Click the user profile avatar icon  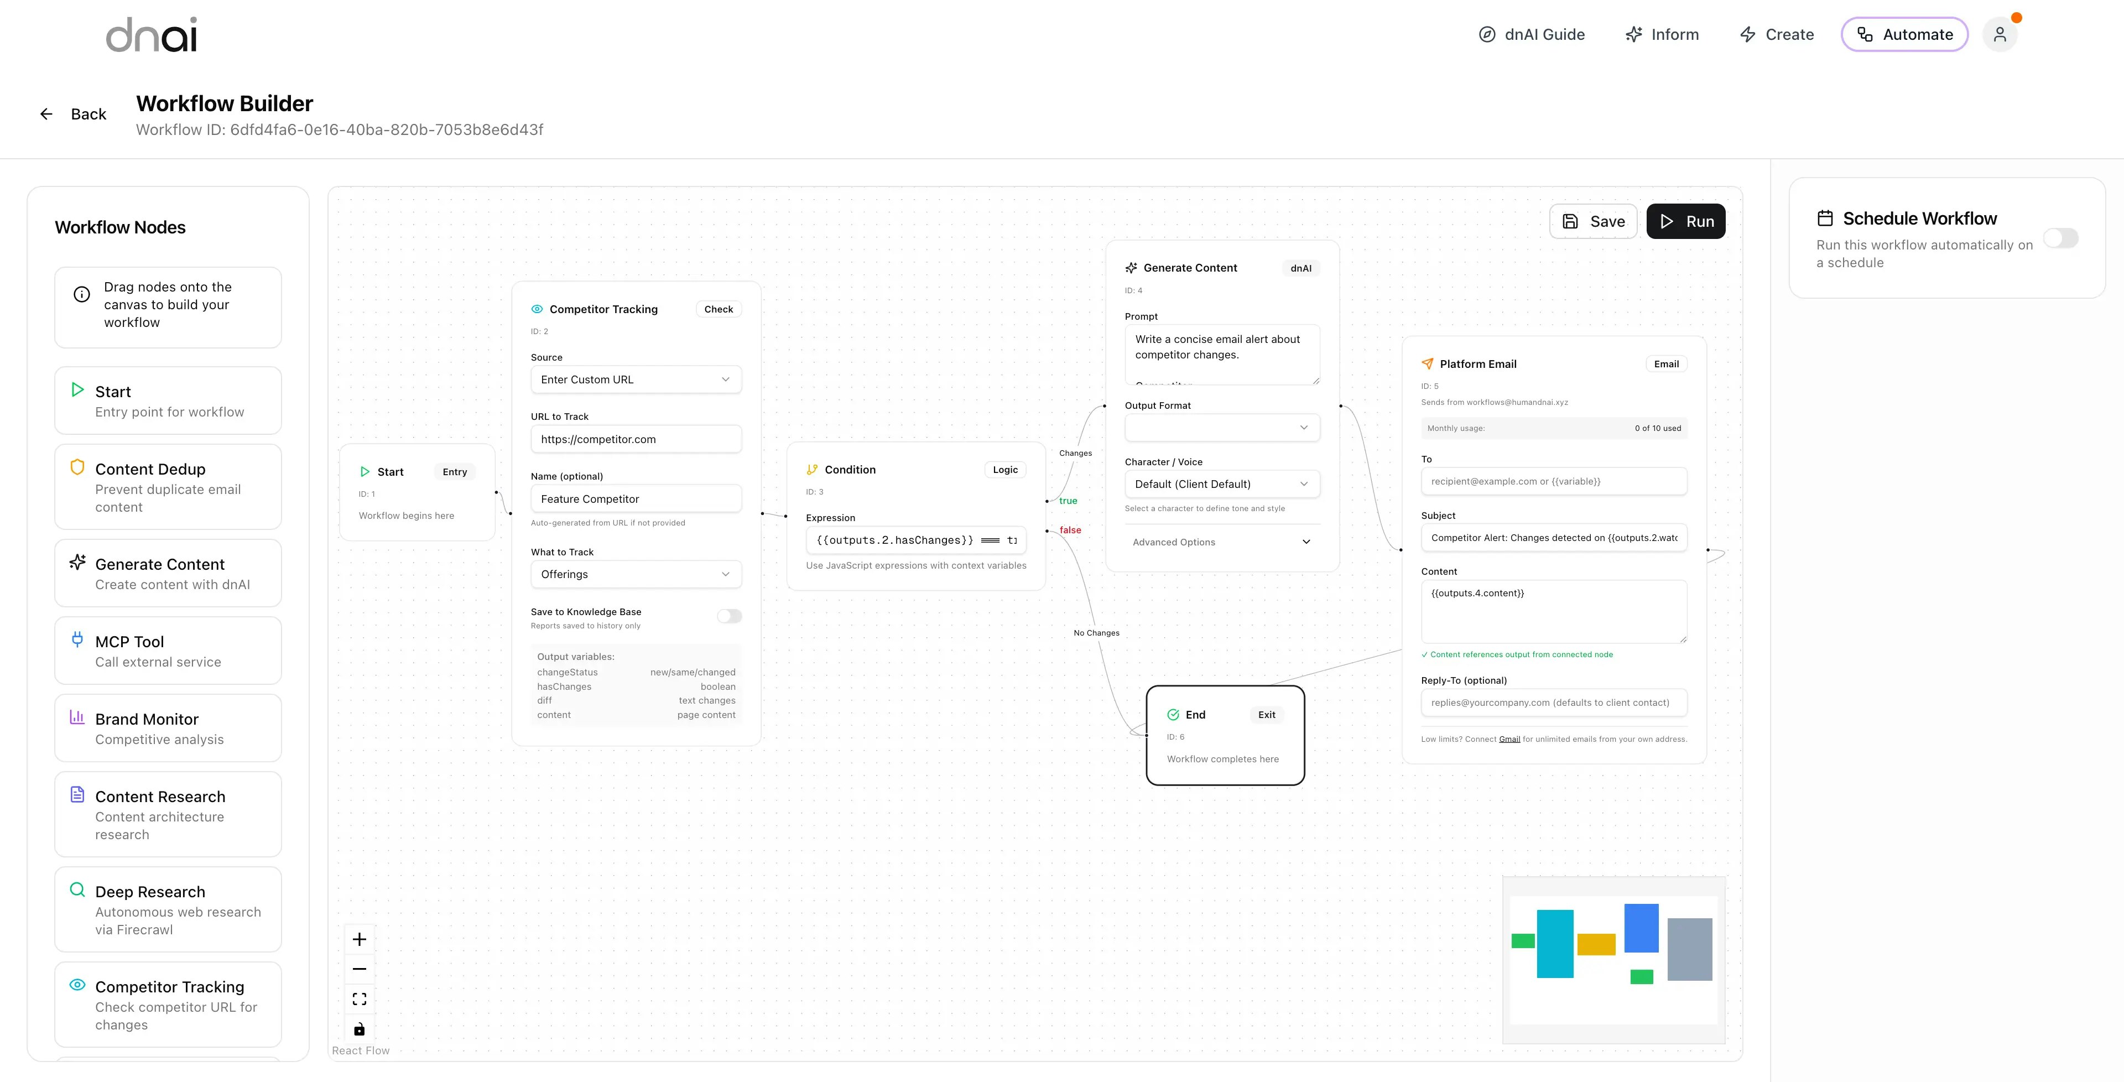pyautogui.click(x=2000, y=35)
